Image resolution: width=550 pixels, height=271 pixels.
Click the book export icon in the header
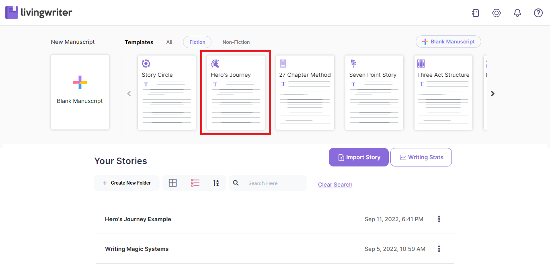pyautogui.click(x=475, y=12)
